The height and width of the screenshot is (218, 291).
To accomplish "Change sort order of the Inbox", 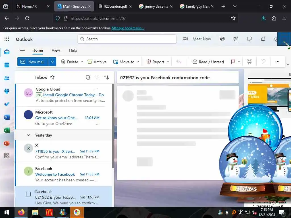I will (x=106, y=77).
